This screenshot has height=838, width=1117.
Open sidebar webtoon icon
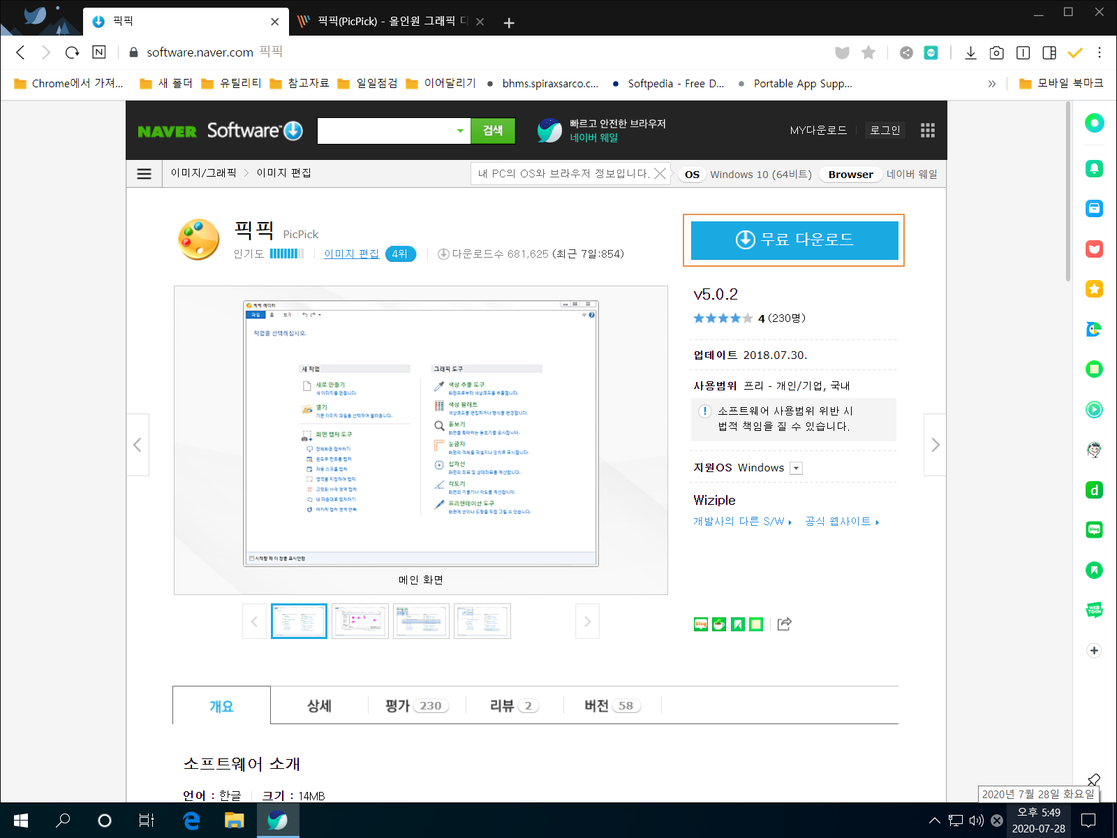tap(1094, 610)
